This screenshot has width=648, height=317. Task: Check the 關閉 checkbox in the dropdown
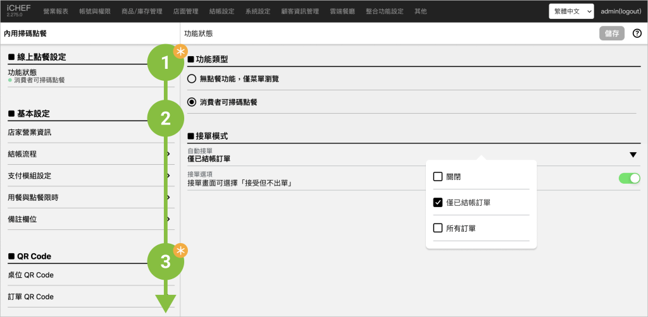point(437,177)
